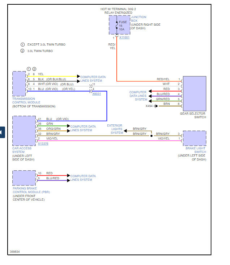Viewport: 230px width, 265px height.
Task: Open the X6031 connector link
Action: tap(97, 94)
